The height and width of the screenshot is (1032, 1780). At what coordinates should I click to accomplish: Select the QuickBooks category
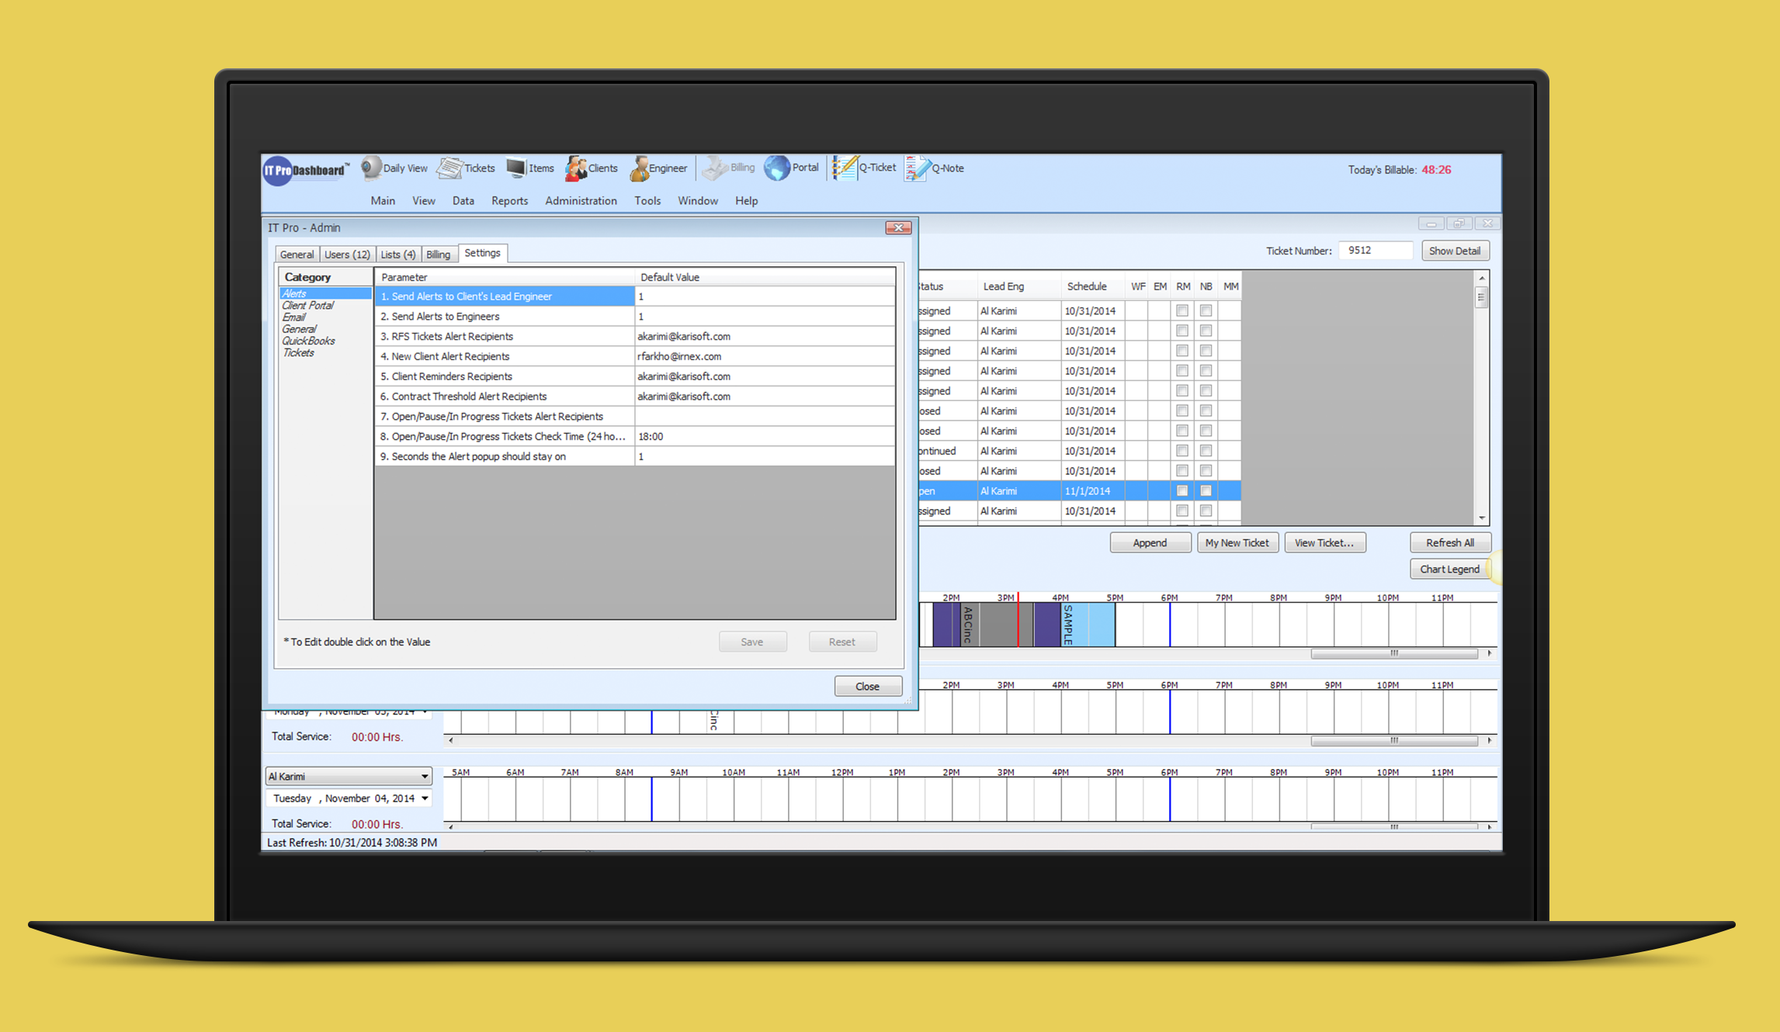pyautogui.click(x=308, y=341)
